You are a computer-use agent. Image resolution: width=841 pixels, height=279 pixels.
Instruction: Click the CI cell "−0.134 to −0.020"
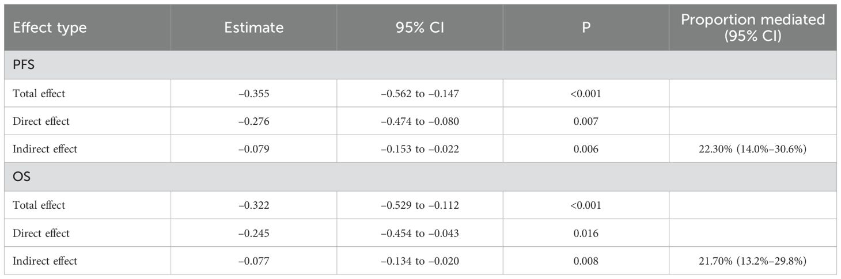click(x=420, y=261)
